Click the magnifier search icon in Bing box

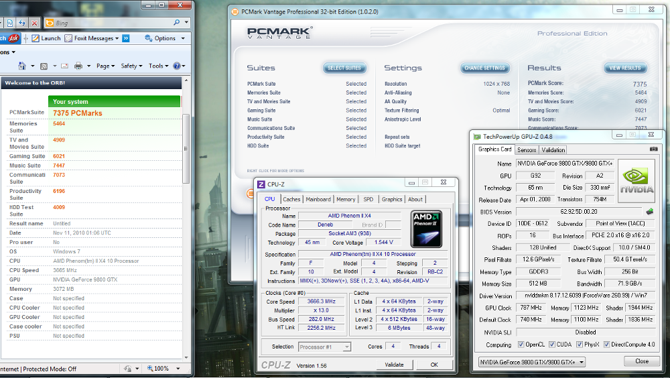[177, 23]
